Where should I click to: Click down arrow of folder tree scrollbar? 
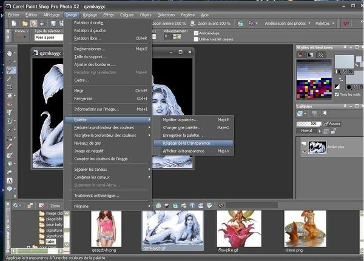pyautogui.click(x=67, y=245)
